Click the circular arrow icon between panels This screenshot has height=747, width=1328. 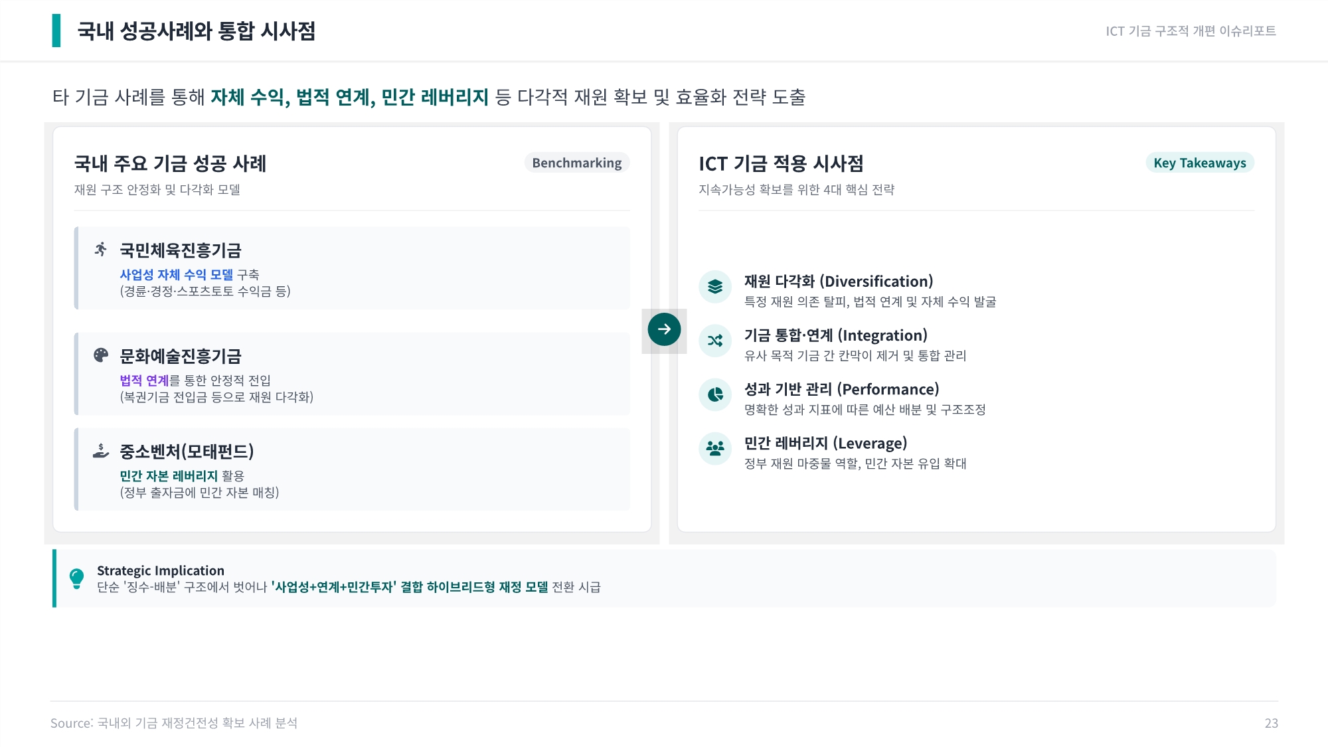[664, 329]
